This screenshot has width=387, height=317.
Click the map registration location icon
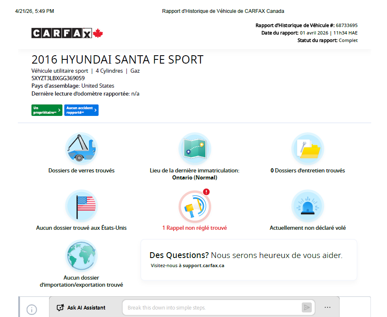195,149
